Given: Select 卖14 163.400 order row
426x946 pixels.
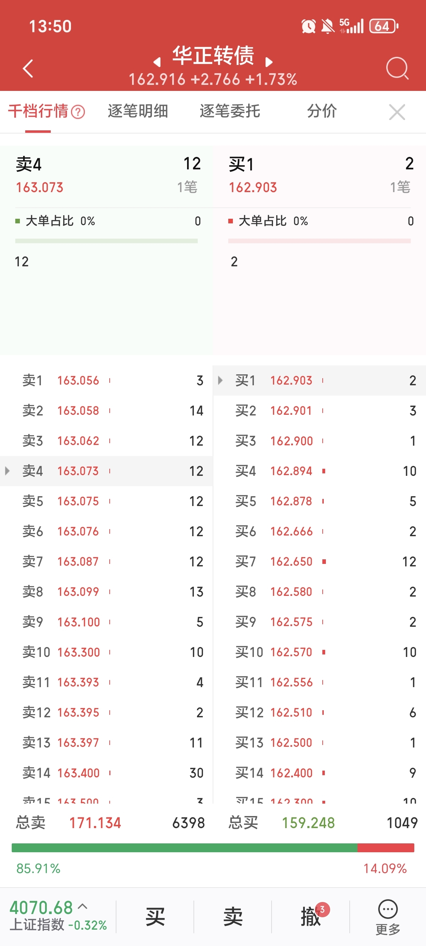Looking at the screenshot, I should click(x=106, y=773).
